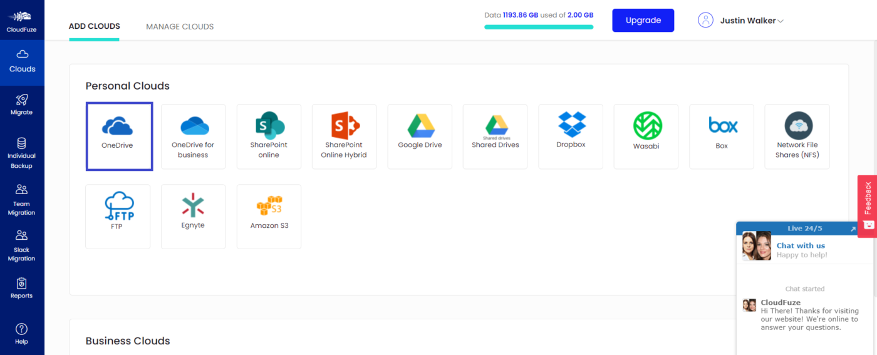The width and height of the screenshot is (877, 355).
Task: Click the CloudFuze chat sender name
Action: 781,302
